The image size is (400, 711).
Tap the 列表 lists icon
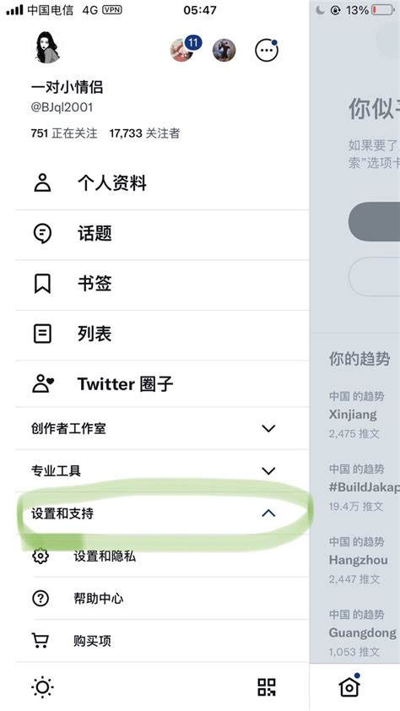pyautogui.click(x=42, y=334)
